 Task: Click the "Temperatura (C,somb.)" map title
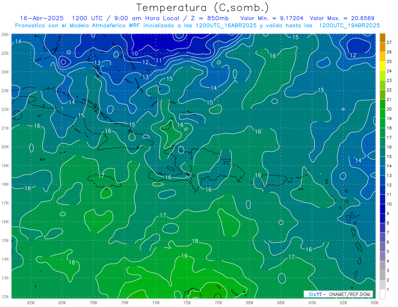[203, 8]
